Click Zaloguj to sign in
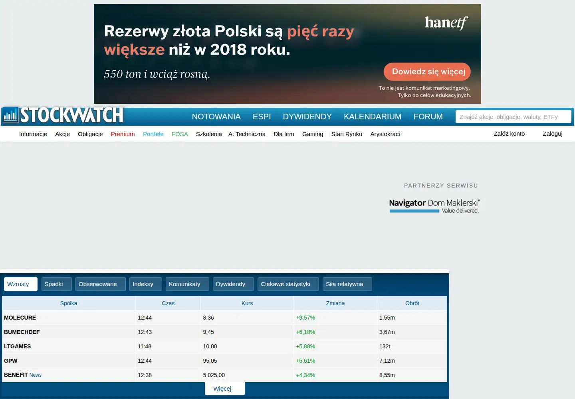Screen dimensions: 575x399 pyautogui.click(x=553, y=134)
